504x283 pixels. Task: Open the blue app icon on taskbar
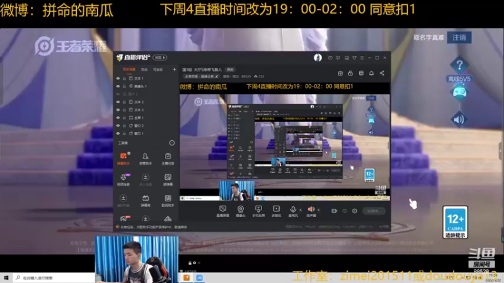[200, 278]
